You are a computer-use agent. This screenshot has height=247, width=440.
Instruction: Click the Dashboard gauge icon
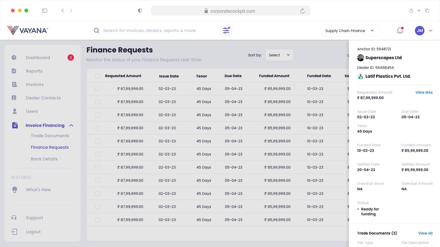pyautogui.click(x=14, y=57)
